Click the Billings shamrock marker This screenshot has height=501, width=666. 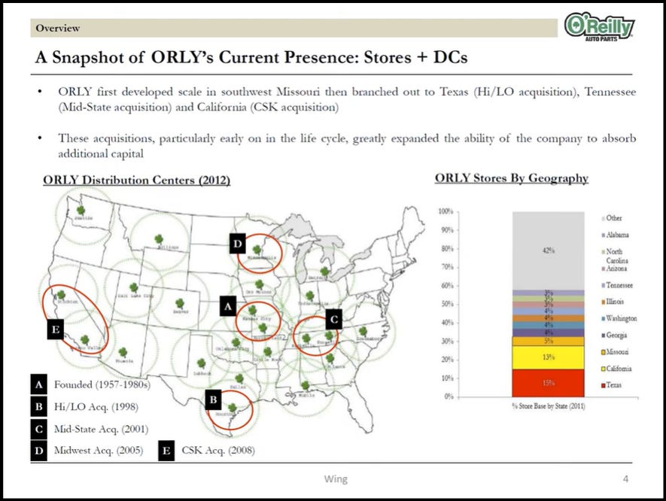pos(159,239)
